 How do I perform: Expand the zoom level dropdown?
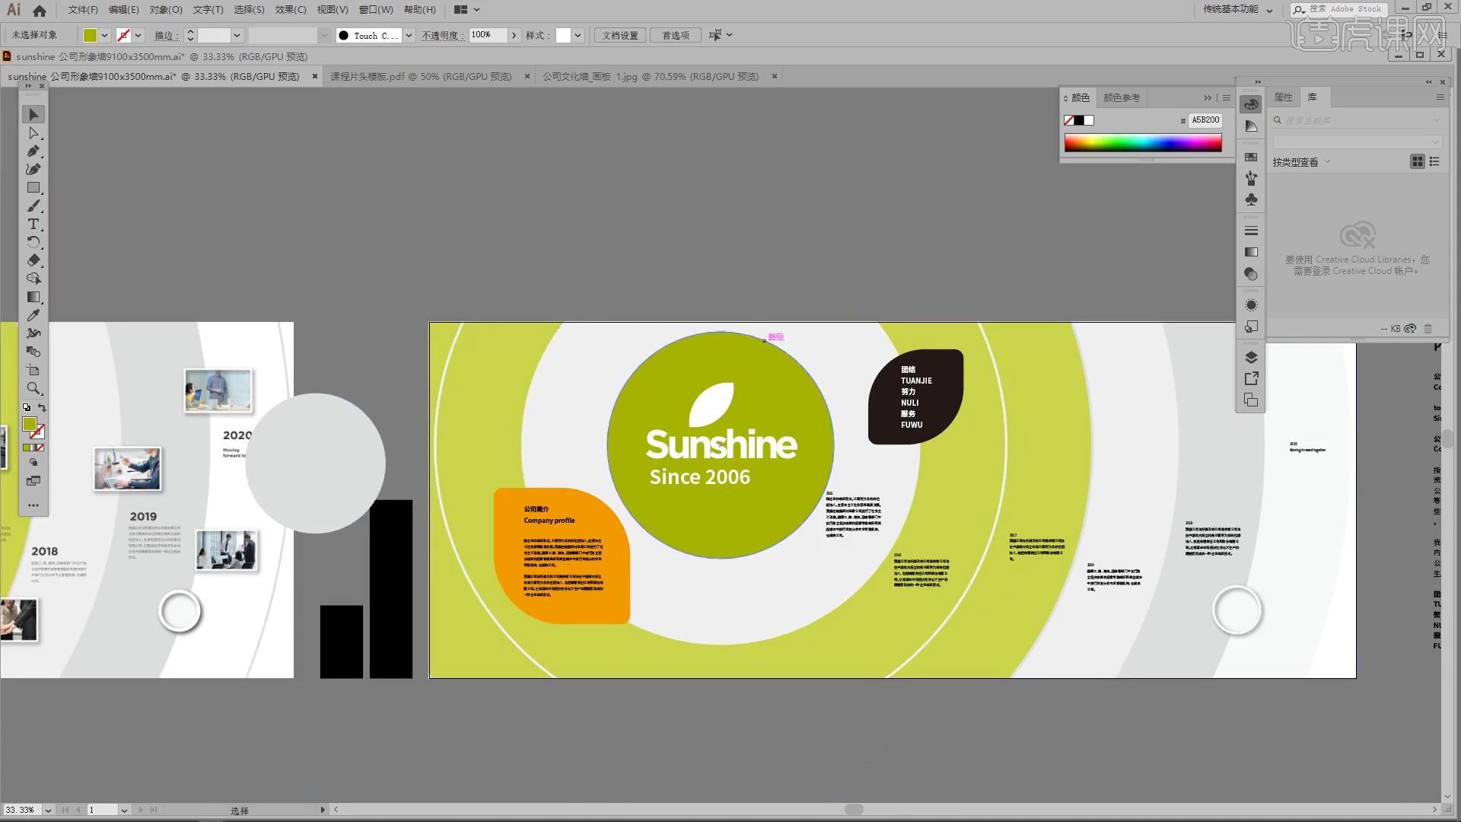coord(48,810)
